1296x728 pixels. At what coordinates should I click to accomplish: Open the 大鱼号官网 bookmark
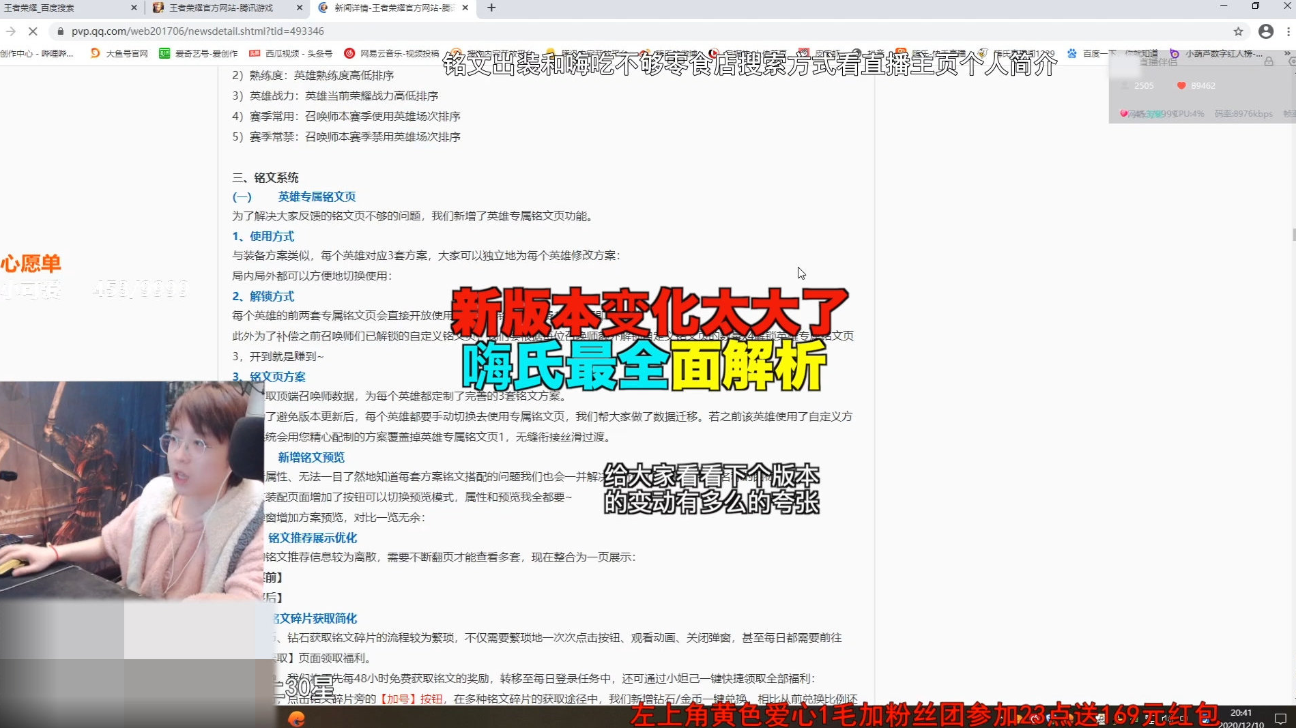pyautogui.click(x=119, y=53)
